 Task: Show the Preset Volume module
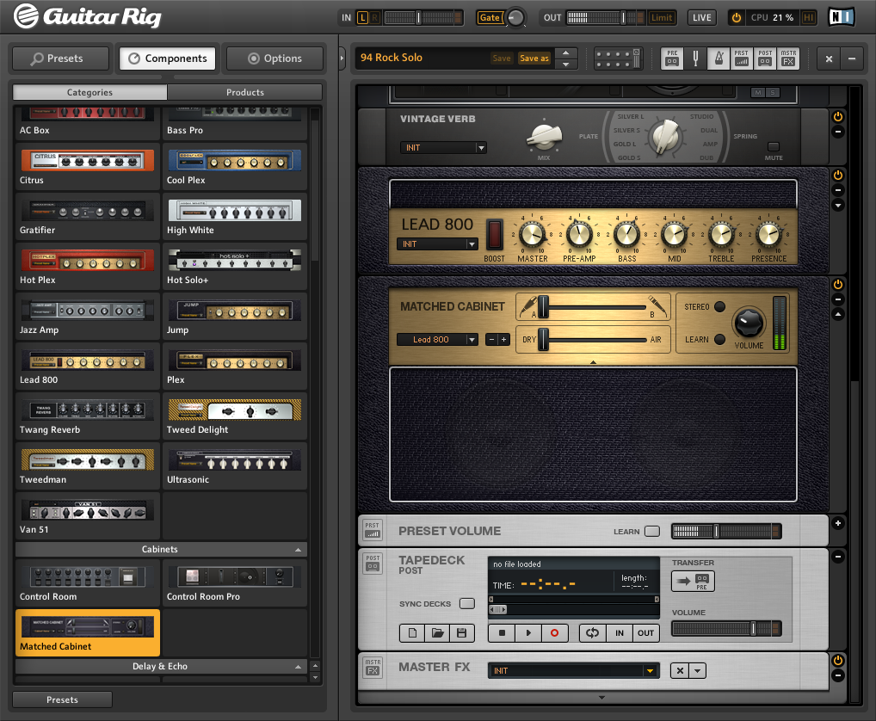point(742,59)
